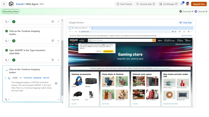This screenshot has width=209, height=117.
Task: Click the Health and Beauty thumbnail
Action: pyautogui.click(x=152, y=94)
